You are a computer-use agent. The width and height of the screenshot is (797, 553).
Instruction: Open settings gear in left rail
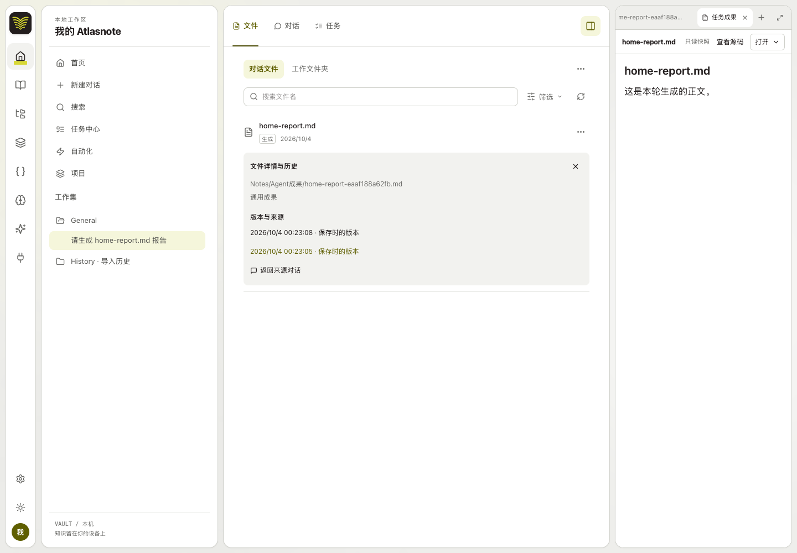(x=20, y=479)
